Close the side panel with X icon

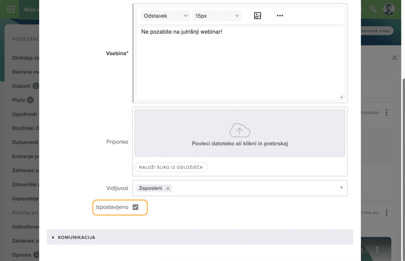394,58
